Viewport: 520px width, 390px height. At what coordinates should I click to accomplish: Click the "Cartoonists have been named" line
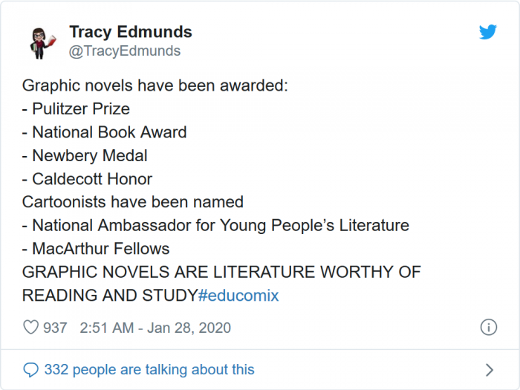pyautogui.click(x=133, y=202)
